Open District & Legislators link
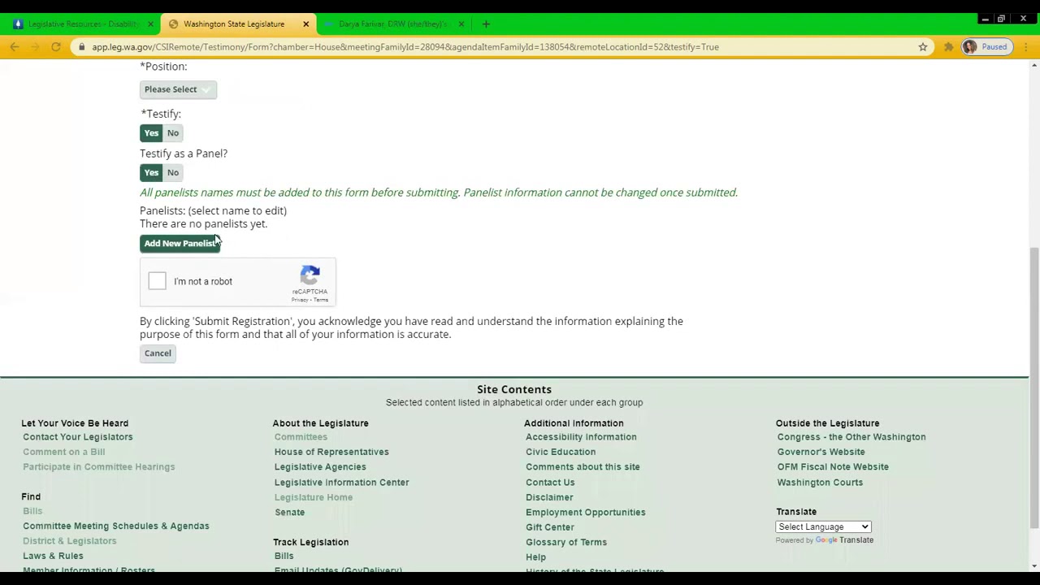The image size is (1040, 585). click(x=70, y=541)
